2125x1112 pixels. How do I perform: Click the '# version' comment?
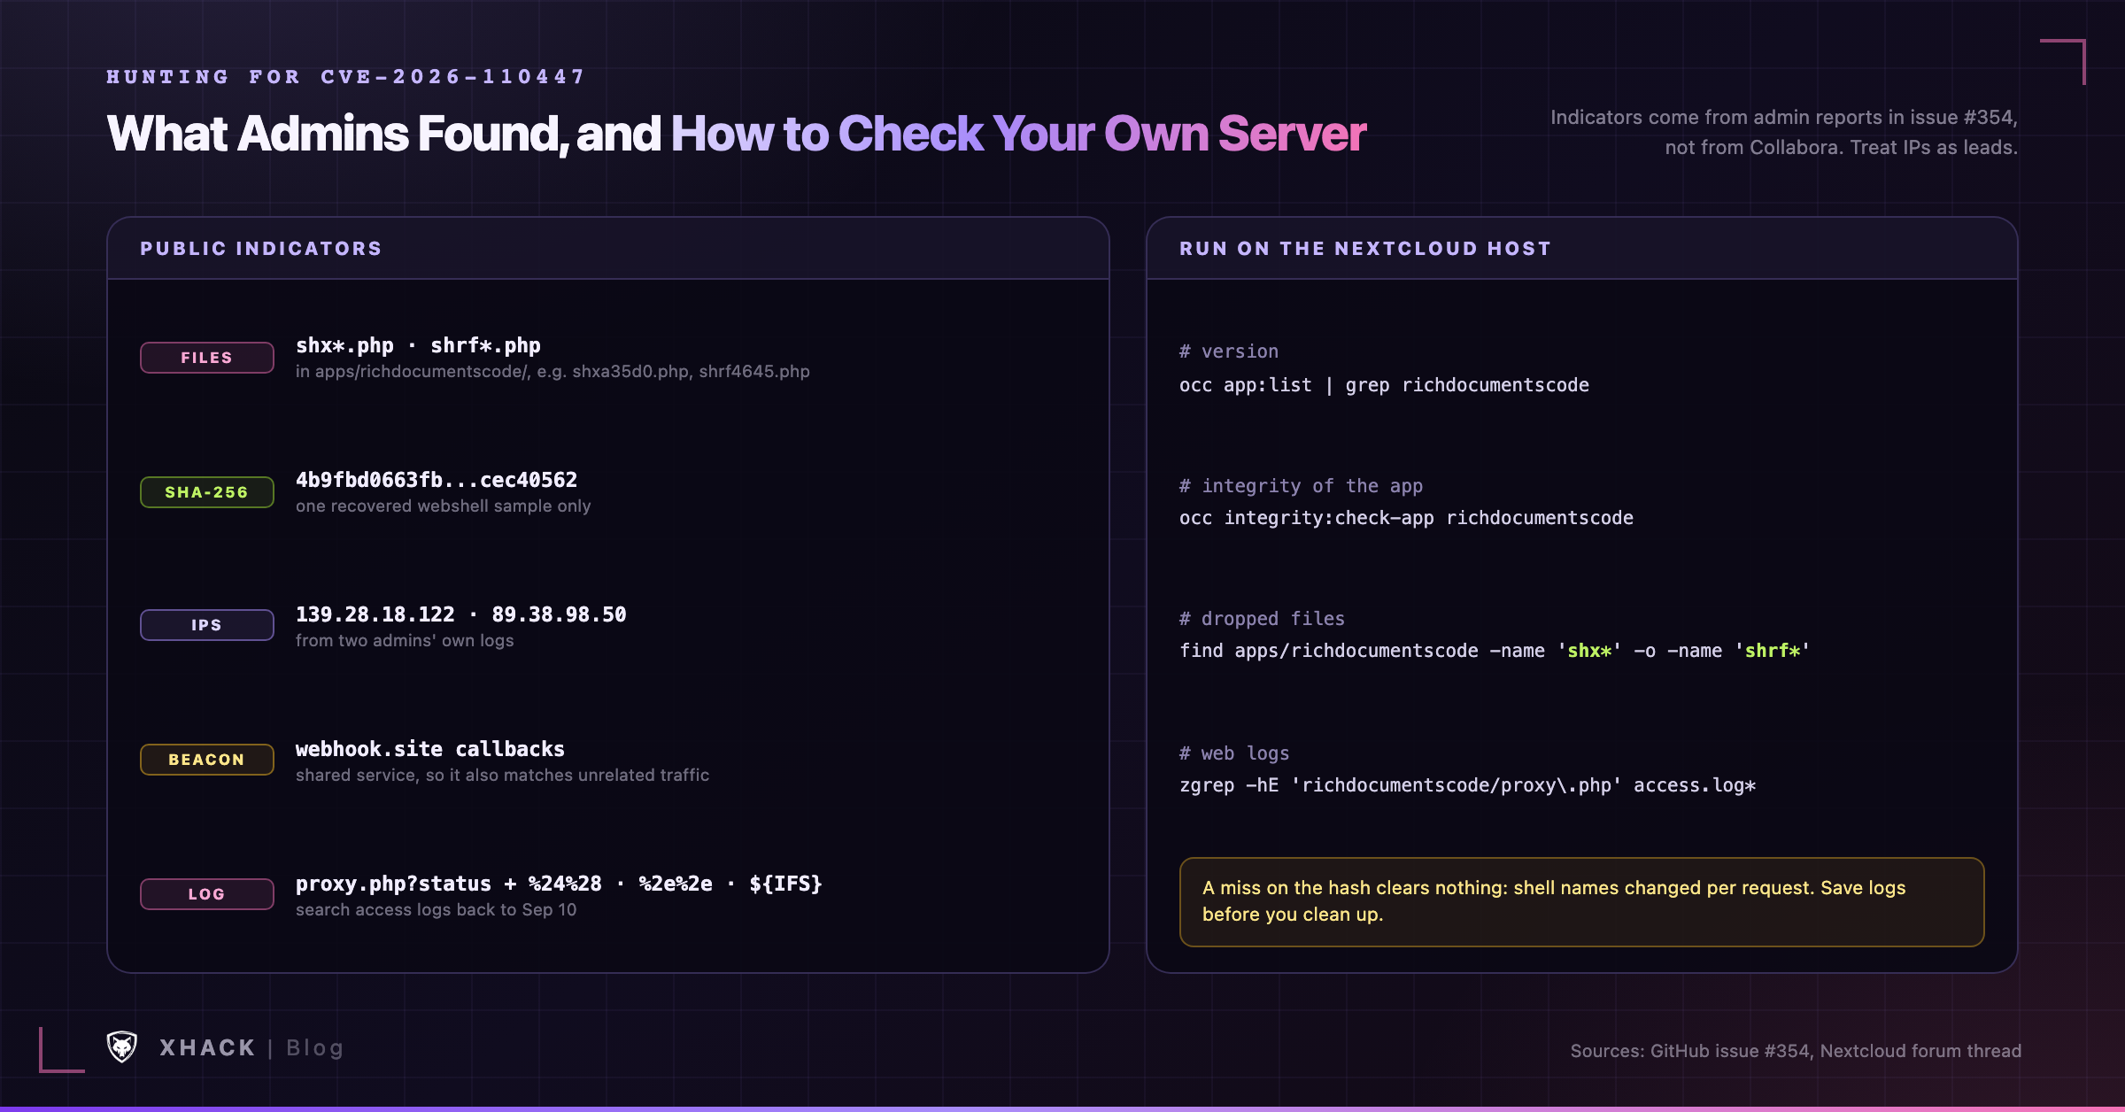click(x=1229, y=351)
